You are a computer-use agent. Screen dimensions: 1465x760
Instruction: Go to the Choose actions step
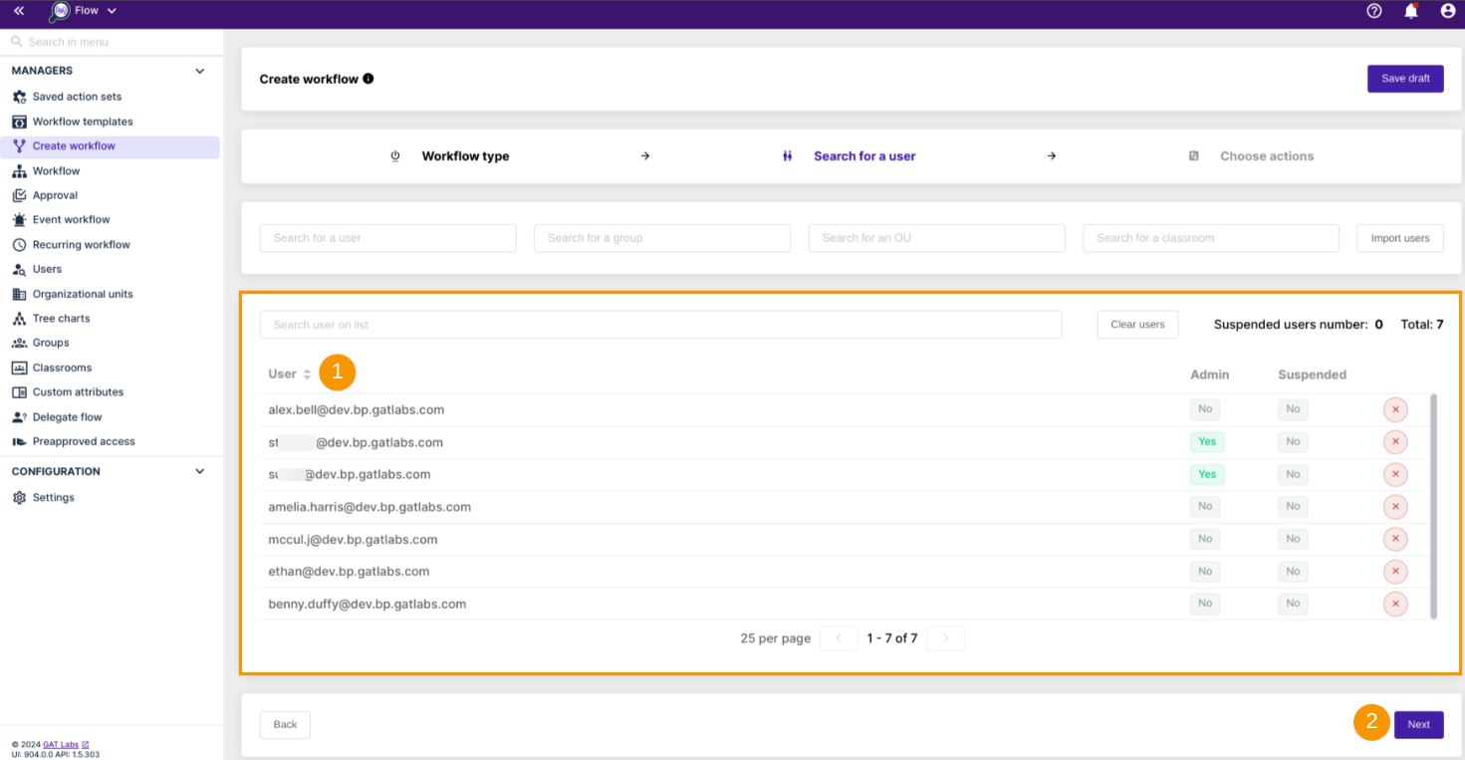tap(1266, 156)
